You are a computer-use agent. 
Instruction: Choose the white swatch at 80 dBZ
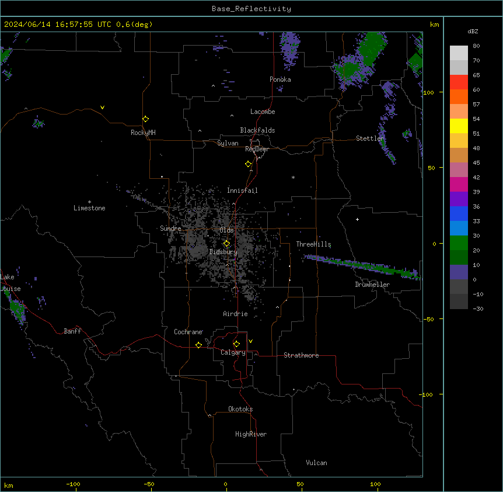tap(459, 53)
